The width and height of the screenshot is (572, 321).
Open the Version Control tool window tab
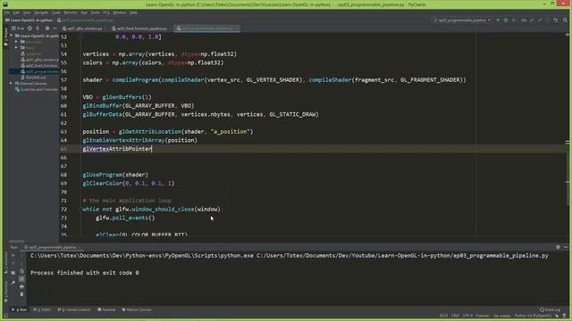[x=74, y=309]
